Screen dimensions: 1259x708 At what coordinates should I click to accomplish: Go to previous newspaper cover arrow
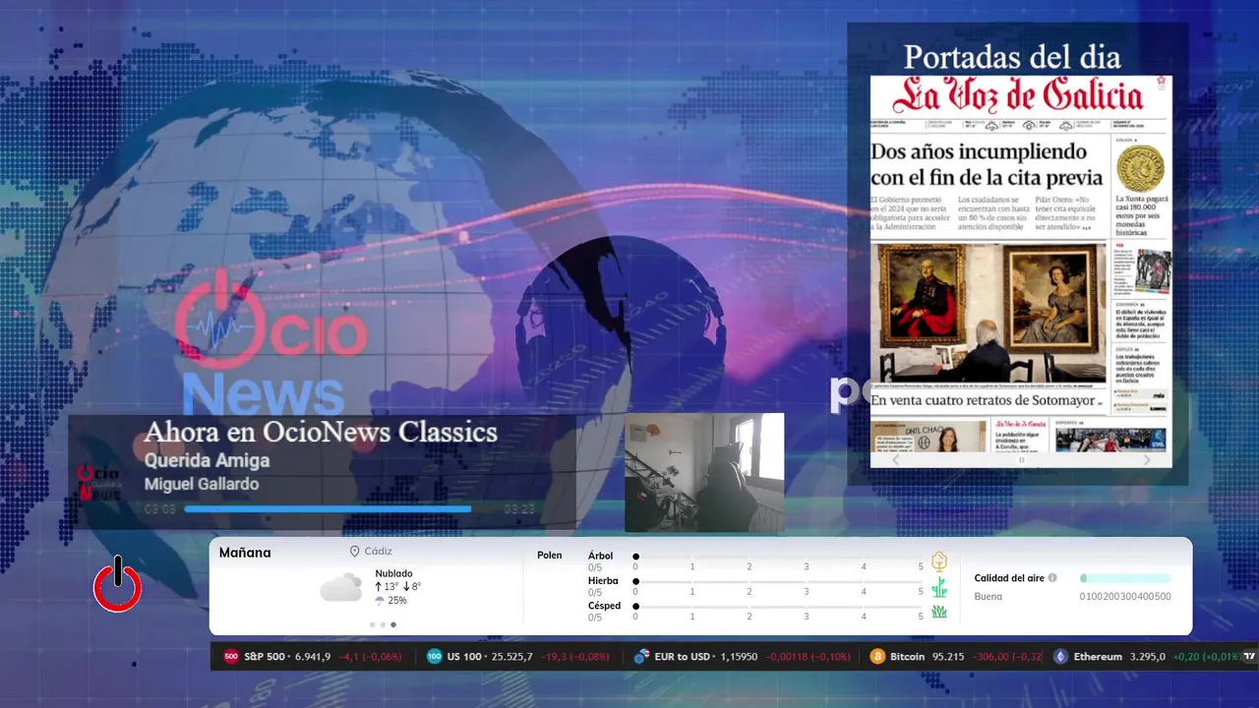895,459
